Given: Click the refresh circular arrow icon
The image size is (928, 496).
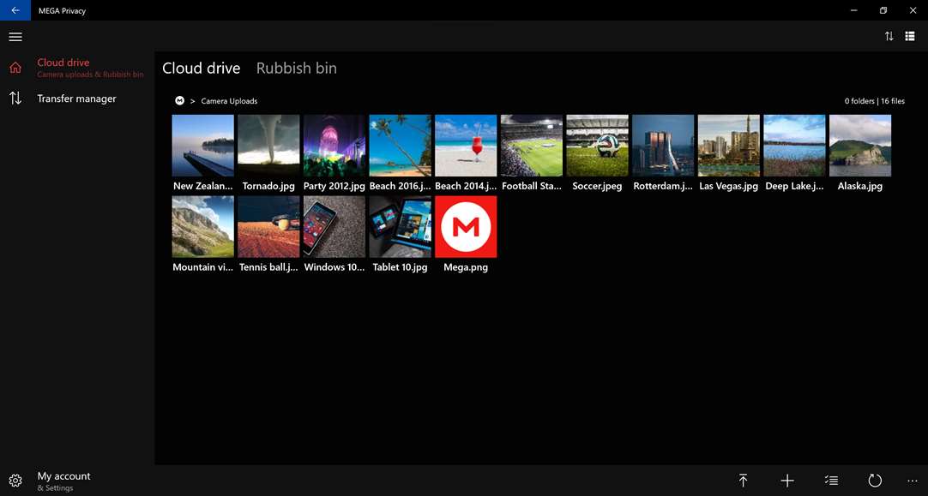Looking at the screenshot, I should [875, 481].
